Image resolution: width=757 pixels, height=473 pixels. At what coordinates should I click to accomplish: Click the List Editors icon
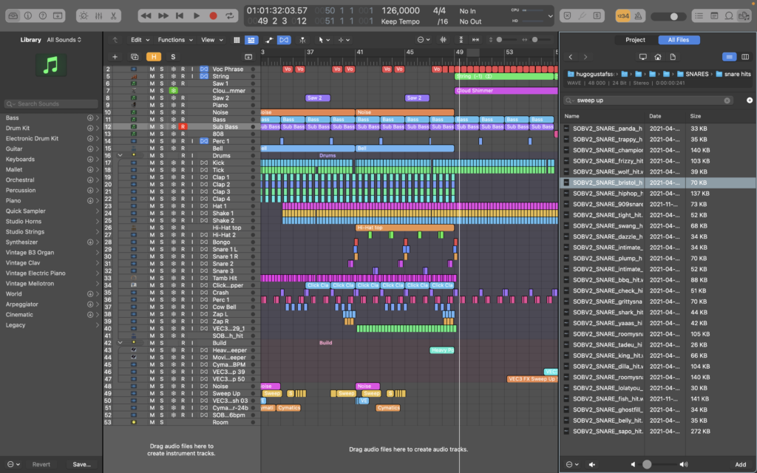coord(699,14)
